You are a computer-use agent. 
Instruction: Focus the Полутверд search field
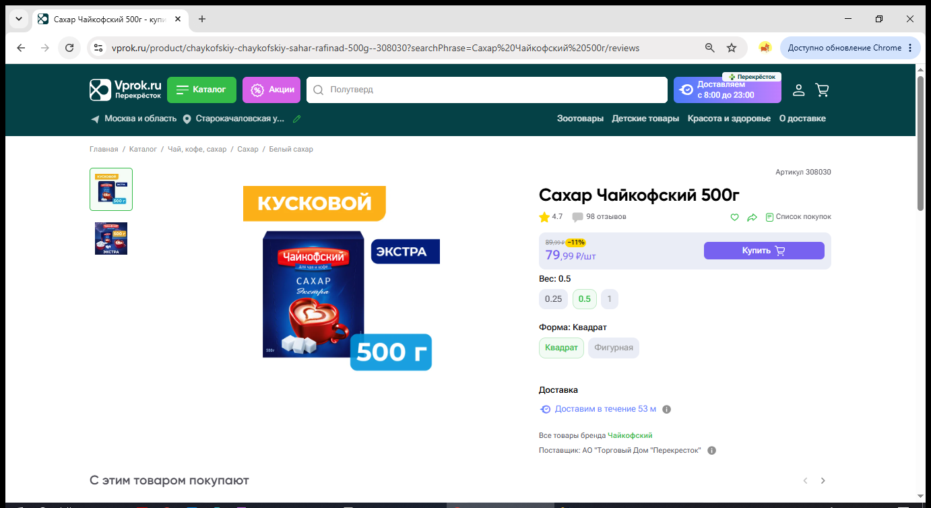(x=487, y=90)
